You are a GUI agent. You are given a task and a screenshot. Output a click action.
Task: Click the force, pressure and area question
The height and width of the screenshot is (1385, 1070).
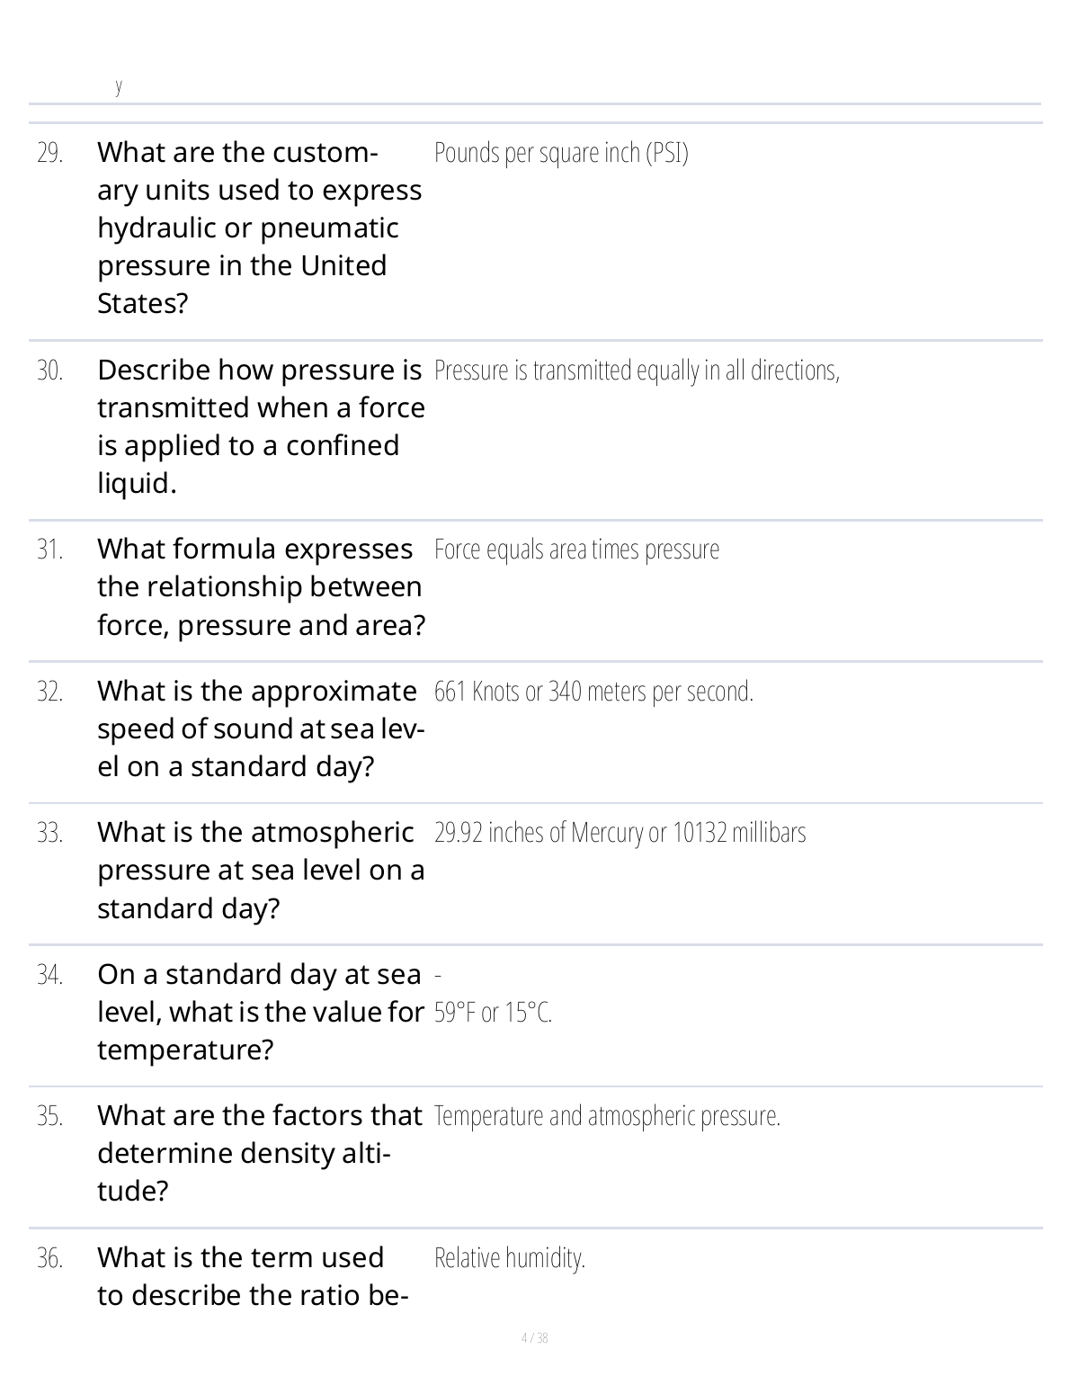pyautogui.click(x=261, y=587)
